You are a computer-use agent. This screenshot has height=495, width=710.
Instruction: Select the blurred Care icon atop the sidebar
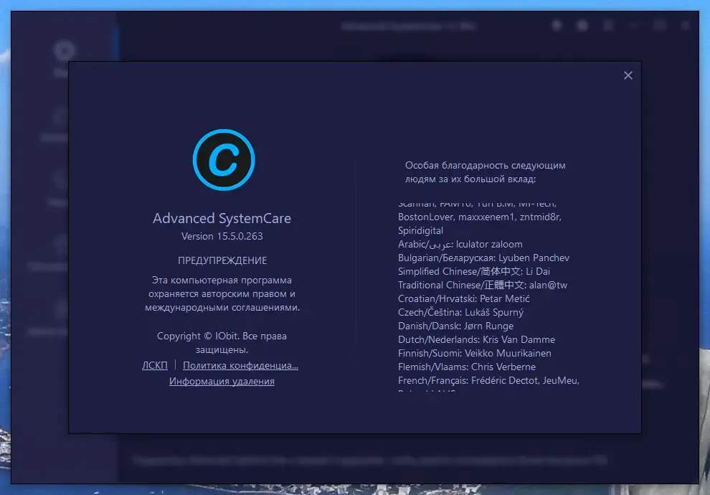pyautogui.click(x=64, y=51)
